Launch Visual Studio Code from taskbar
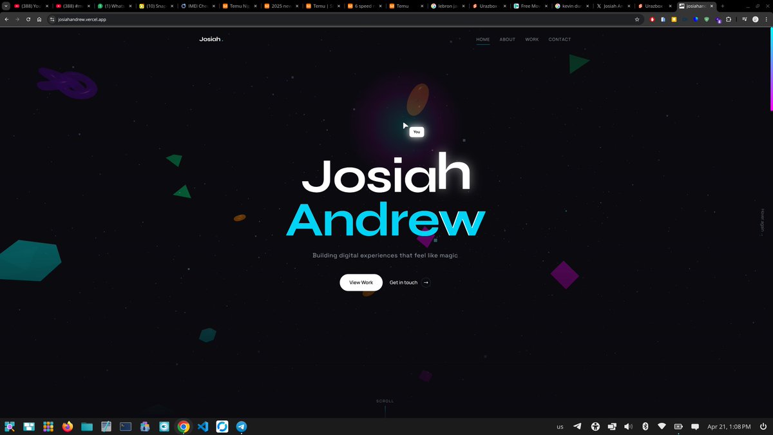The width and height of the screenshot is (773, 435). [x=203, y=426]
